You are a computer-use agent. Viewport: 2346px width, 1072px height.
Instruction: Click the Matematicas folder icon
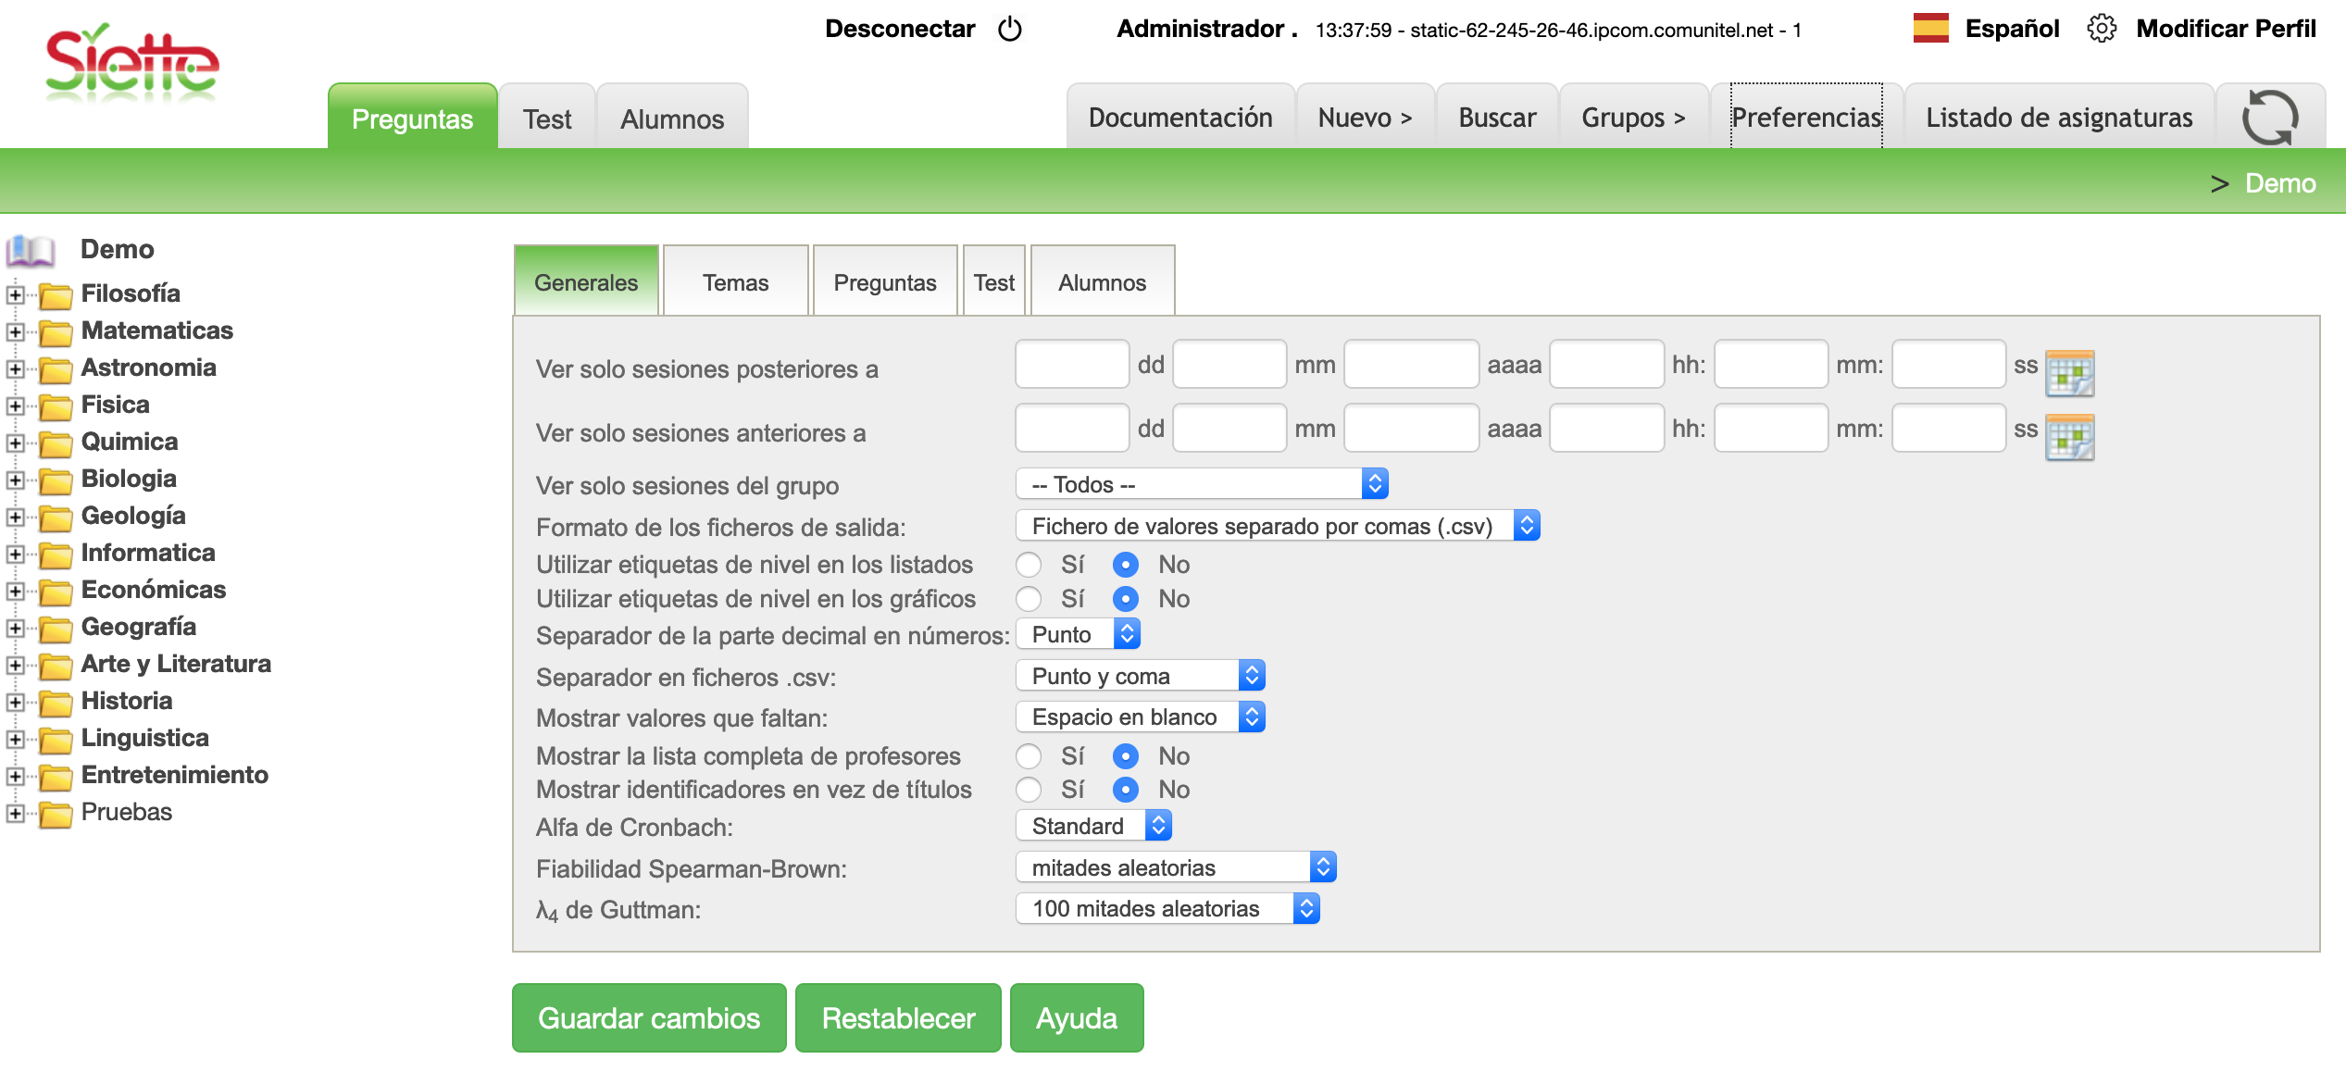(x=56, y=332)
